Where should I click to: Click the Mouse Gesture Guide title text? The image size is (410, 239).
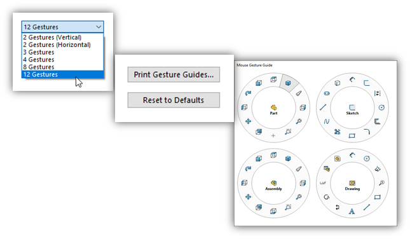click(254, 65)
